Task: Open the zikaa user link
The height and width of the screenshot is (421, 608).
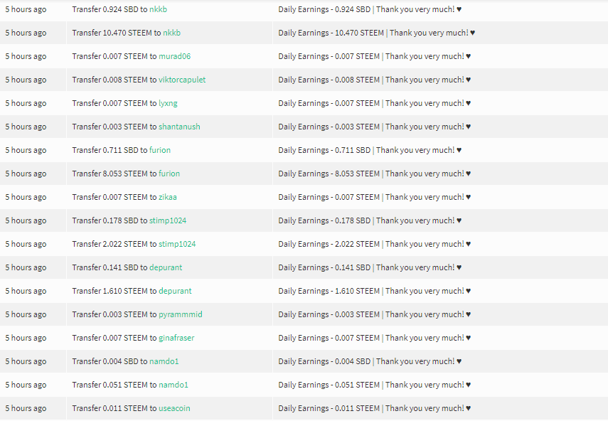Action: click(x=168, y=197)
